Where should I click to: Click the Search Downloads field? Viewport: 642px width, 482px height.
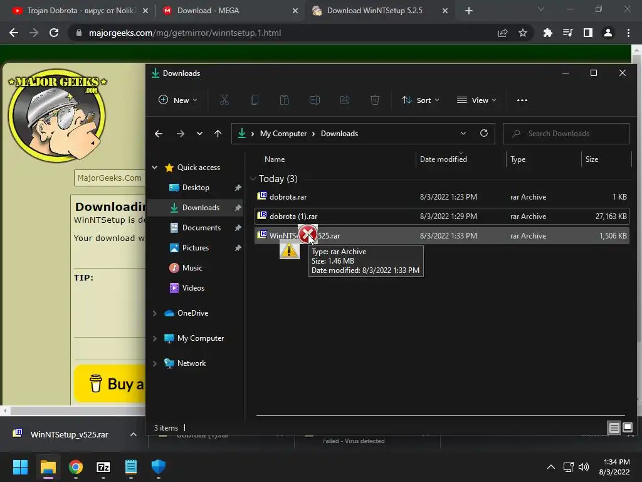(x=566, y=134)
